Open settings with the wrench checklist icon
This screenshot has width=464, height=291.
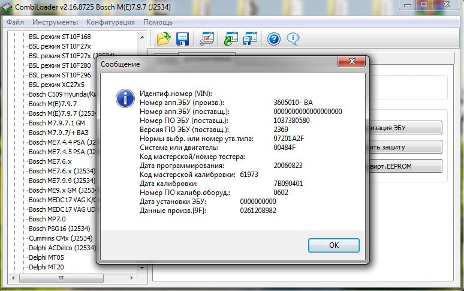tap(207, 39)
